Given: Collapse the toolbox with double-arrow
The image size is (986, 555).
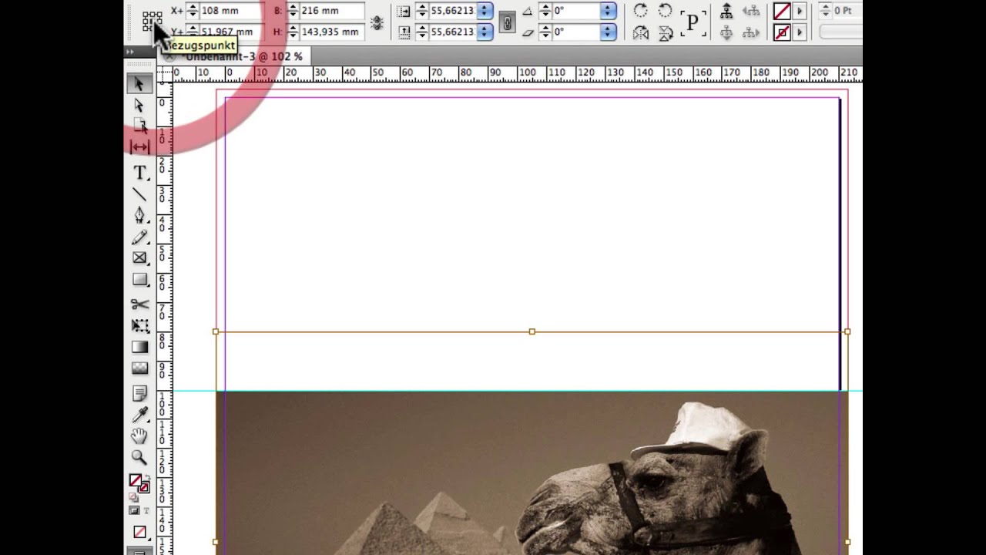Looking at the screenshot, I should coord(130,52).
